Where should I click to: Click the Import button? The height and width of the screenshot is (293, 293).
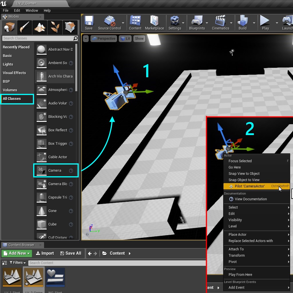(45, 254)
